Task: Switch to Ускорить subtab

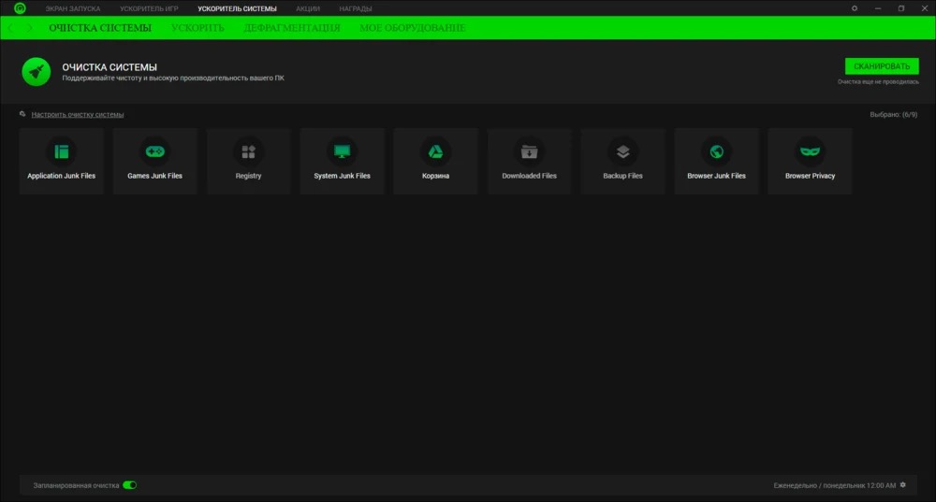Action: [x=197, y=28]
